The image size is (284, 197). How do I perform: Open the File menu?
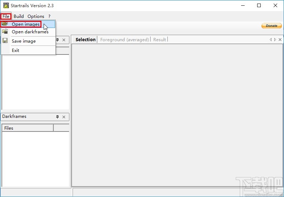click(x=6, y=16)
